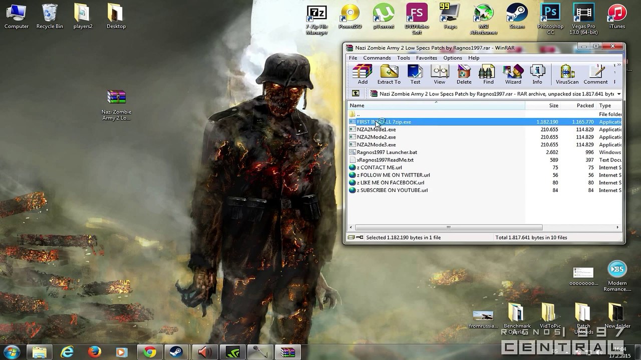Click the horizontal scrollbar in the file list
The width and height of the screenshot is (641, 360).
pos(448,227)
